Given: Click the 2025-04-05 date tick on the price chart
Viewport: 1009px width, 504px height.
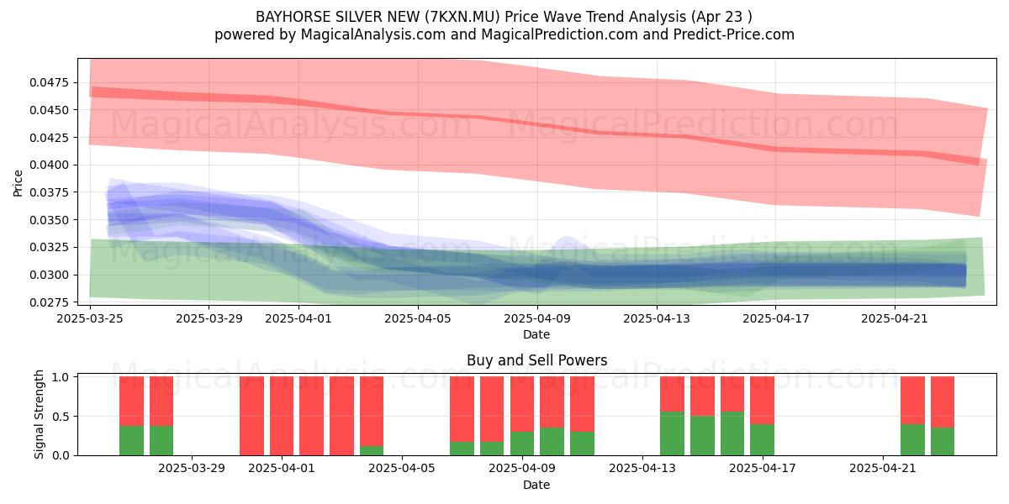Looking at the screenshot, I should (417, 318).
